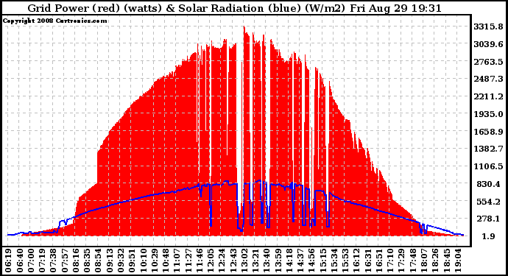Click the 11:07 time label
The width and height of the screenshot is (508, 276).
(x=177, y=261)
